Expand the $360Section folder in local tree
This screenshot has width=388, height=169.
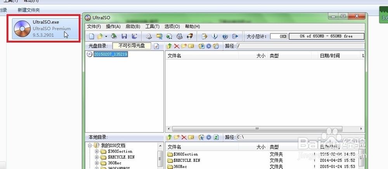(97, 151)
